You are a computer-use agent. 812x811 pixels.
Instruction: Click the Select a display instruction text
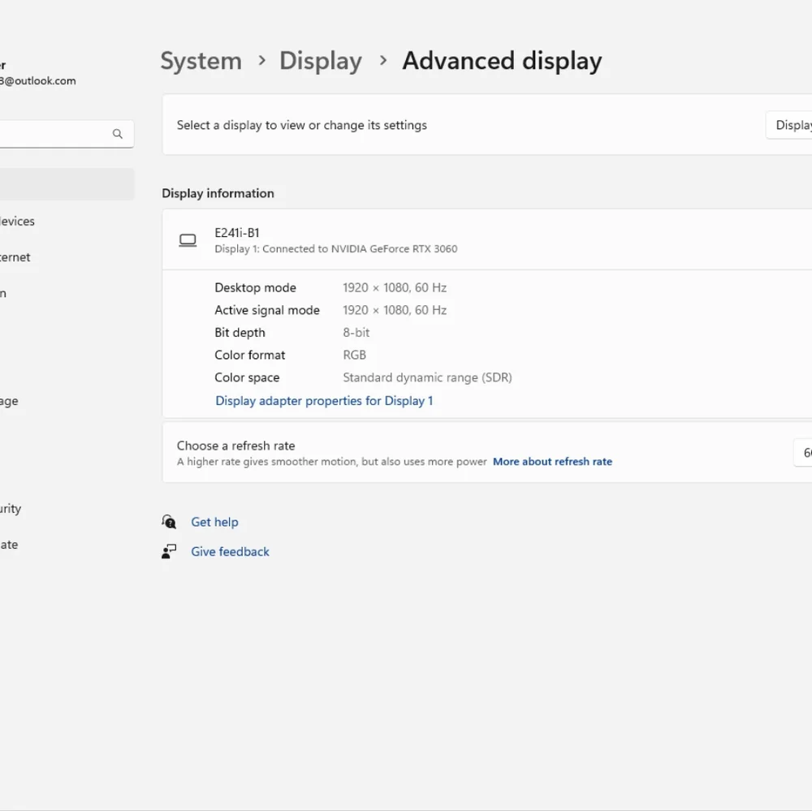302,125
